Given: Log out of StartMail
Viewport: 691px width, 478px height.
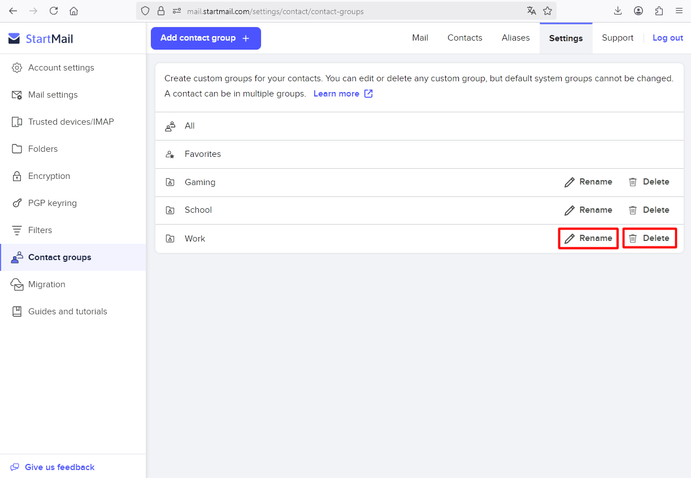Looking at the screenshot, I should coord(668,38).
